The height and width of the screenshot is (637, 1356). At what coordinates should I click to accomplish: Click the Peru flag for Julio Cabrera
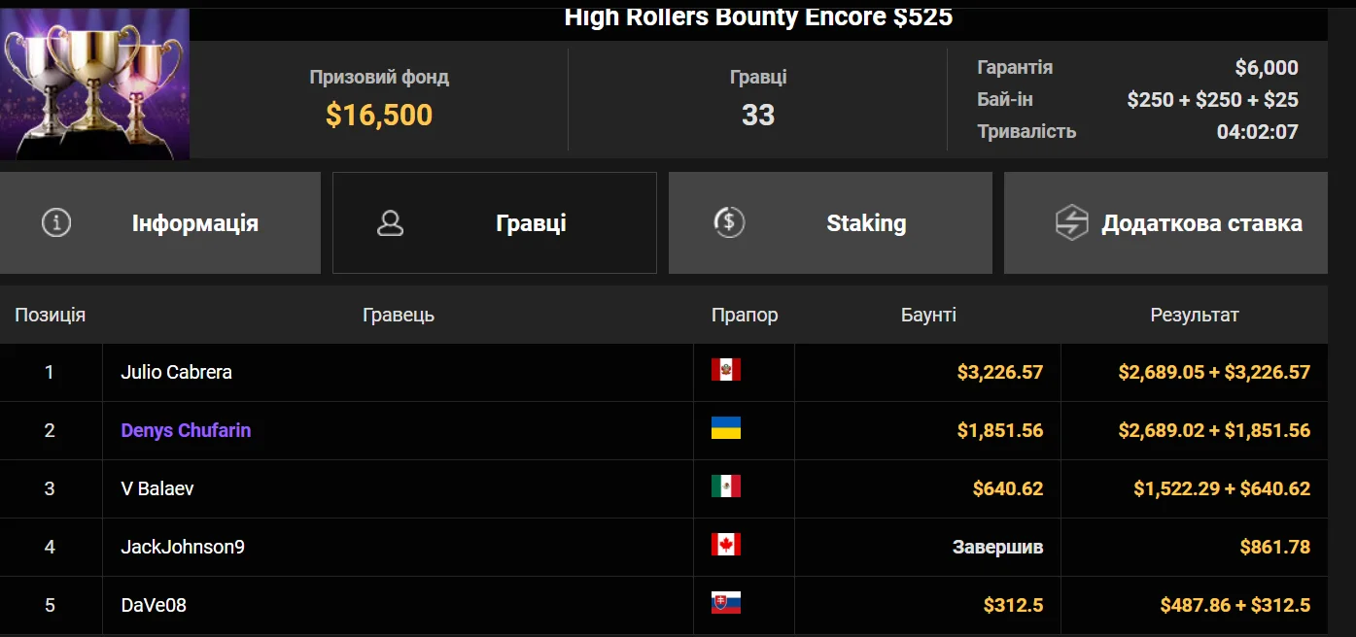click(x=725, y=370)
